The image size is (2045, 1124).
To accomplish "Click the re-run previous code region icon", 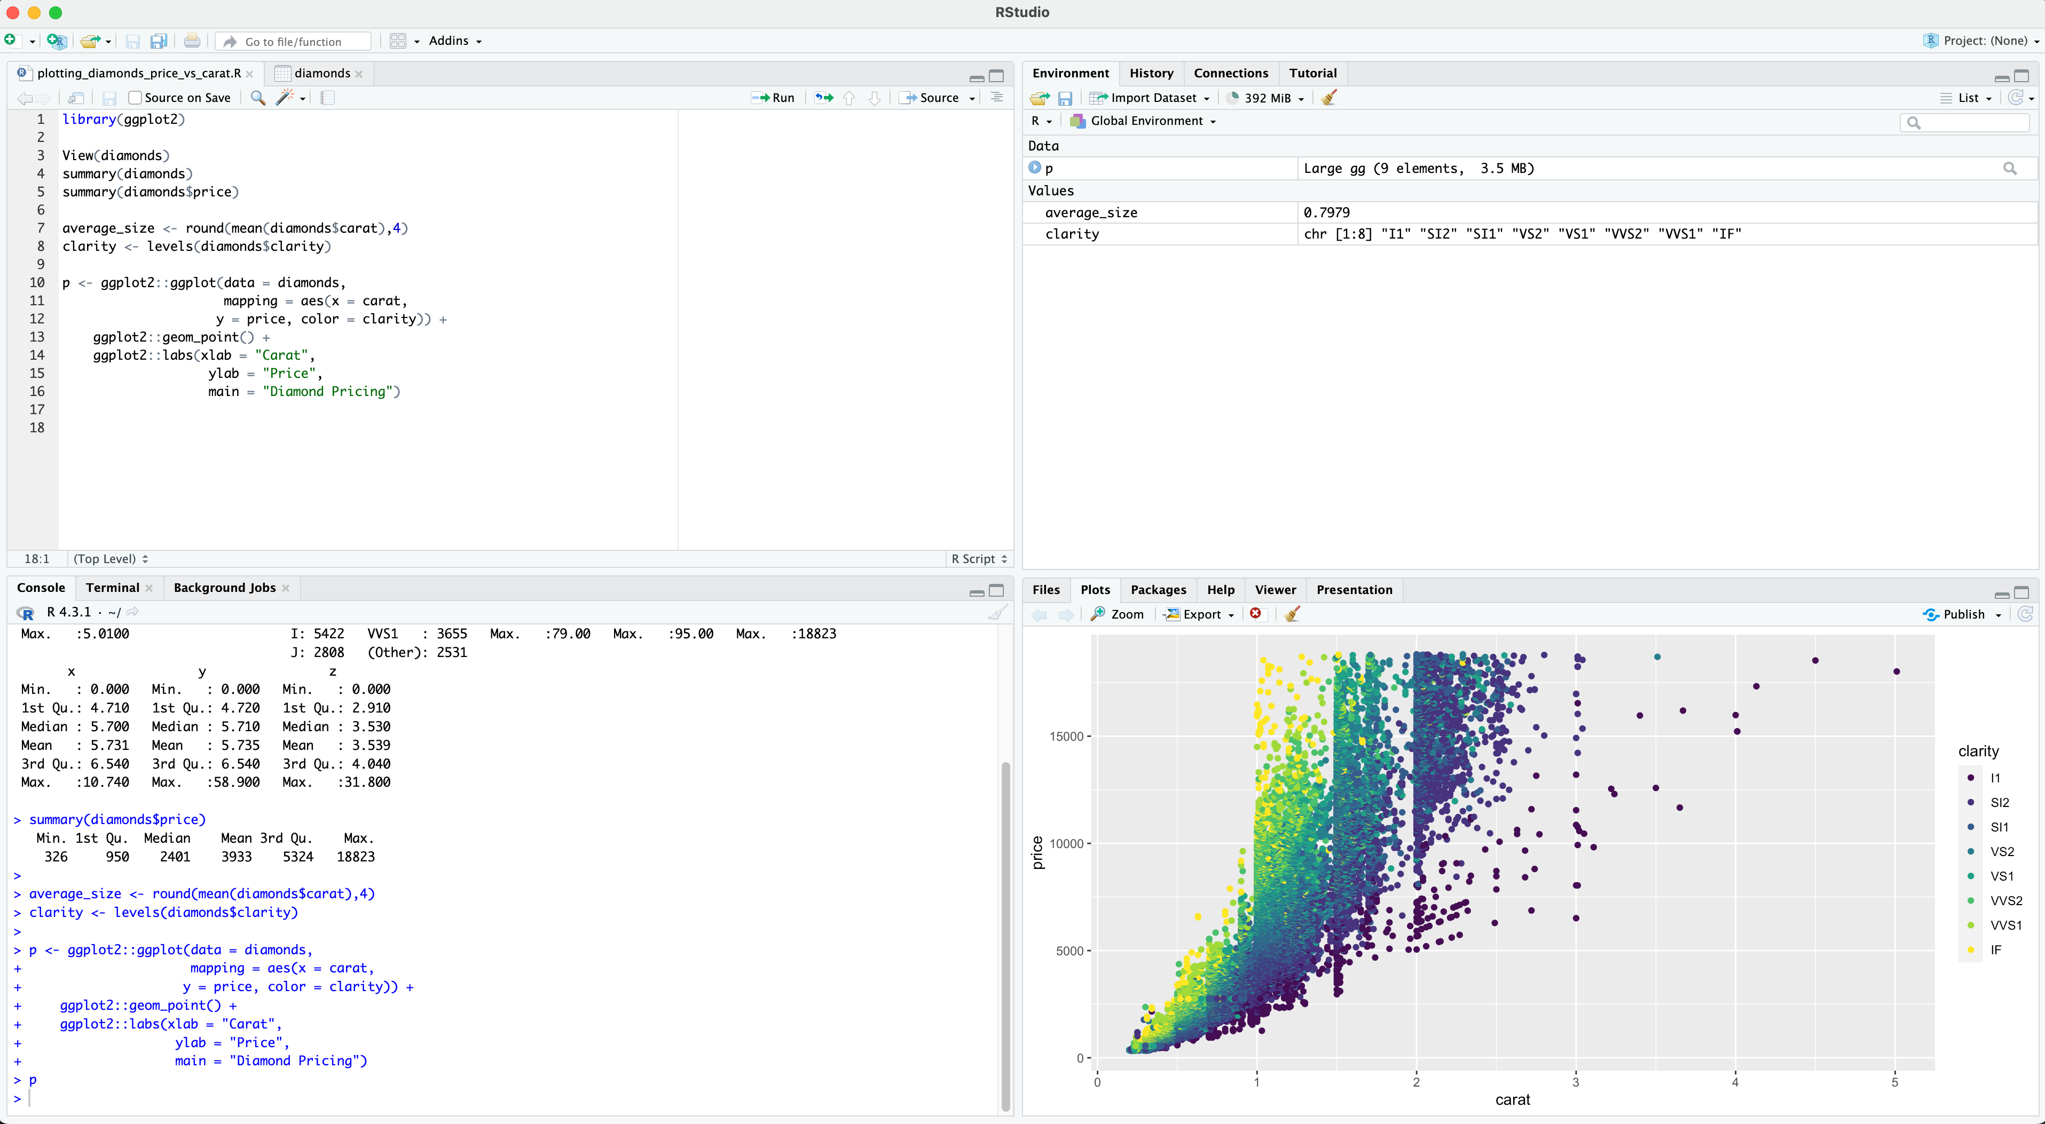I will 824,98.
